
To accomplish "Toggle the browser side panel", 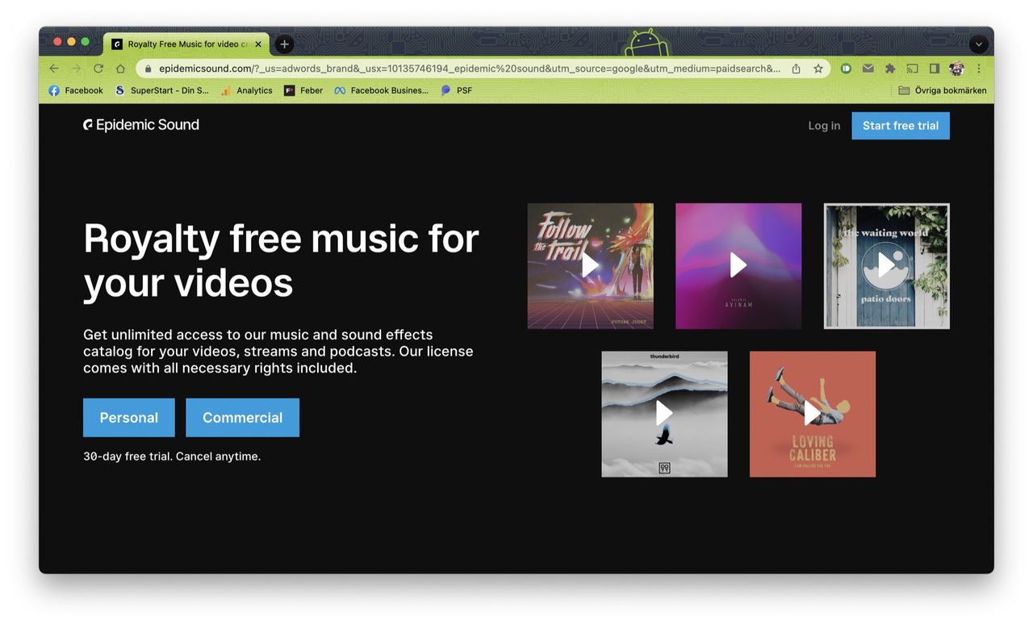I will click(935, 69).
